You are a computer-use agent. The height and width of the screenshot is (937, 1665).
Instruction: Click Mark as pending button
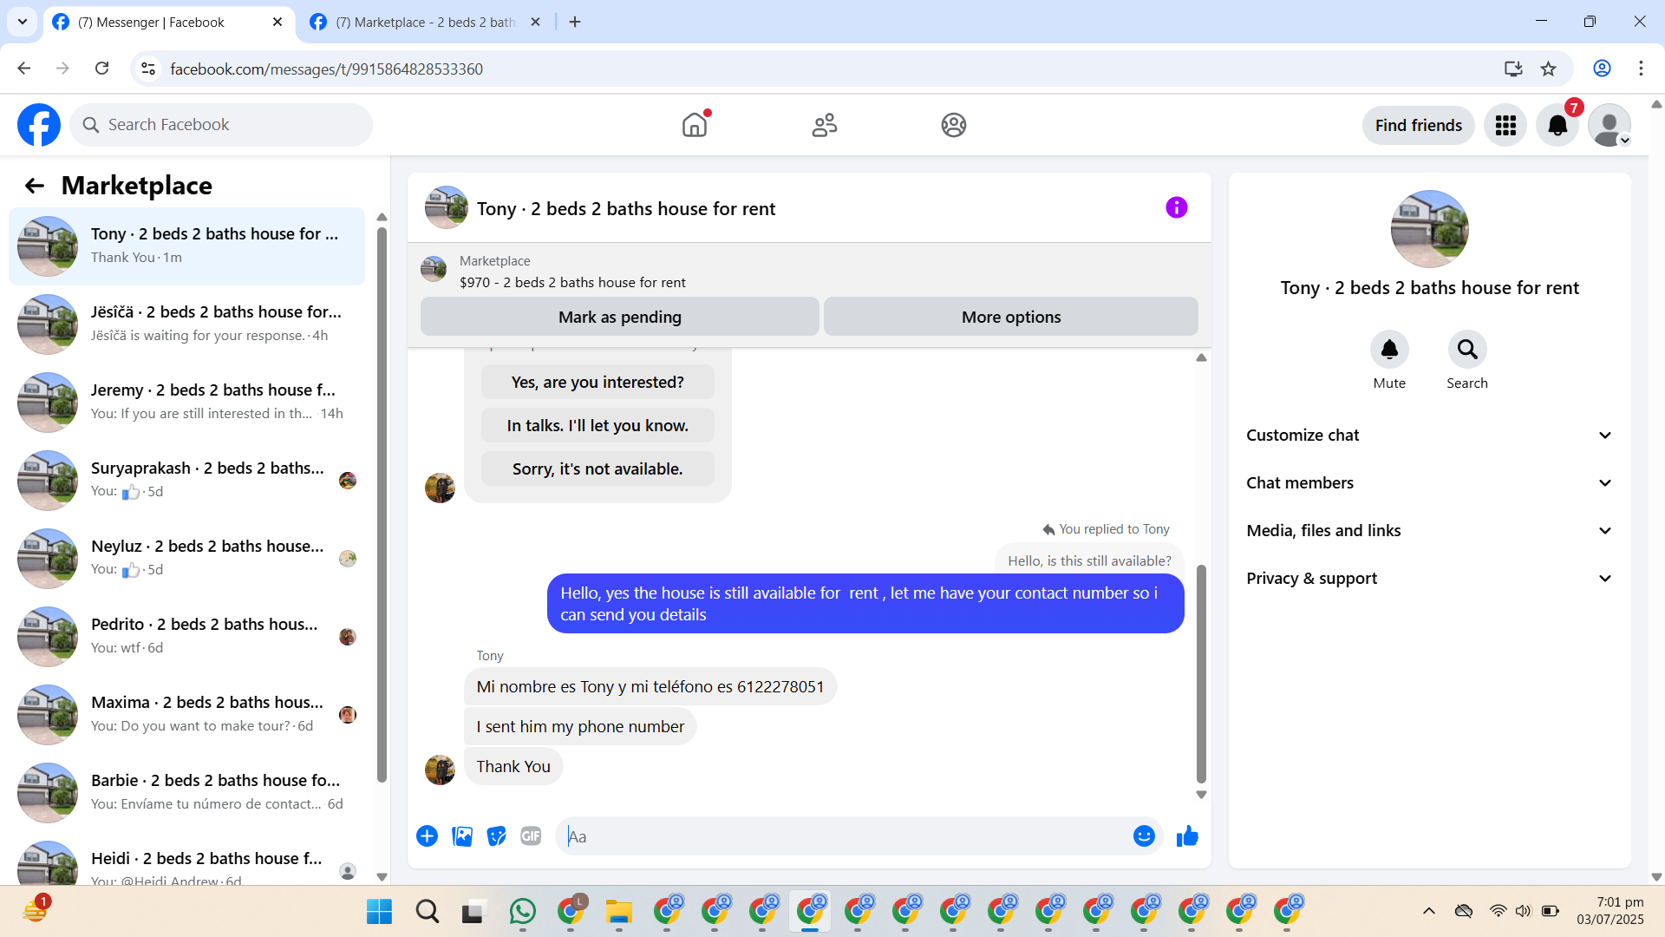click(619, 318)
